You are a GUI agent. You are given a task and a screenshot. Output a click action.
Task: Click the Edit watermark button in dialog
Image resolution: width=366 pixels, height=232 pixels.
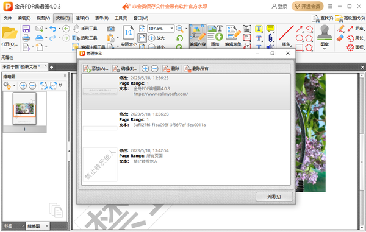125,68
